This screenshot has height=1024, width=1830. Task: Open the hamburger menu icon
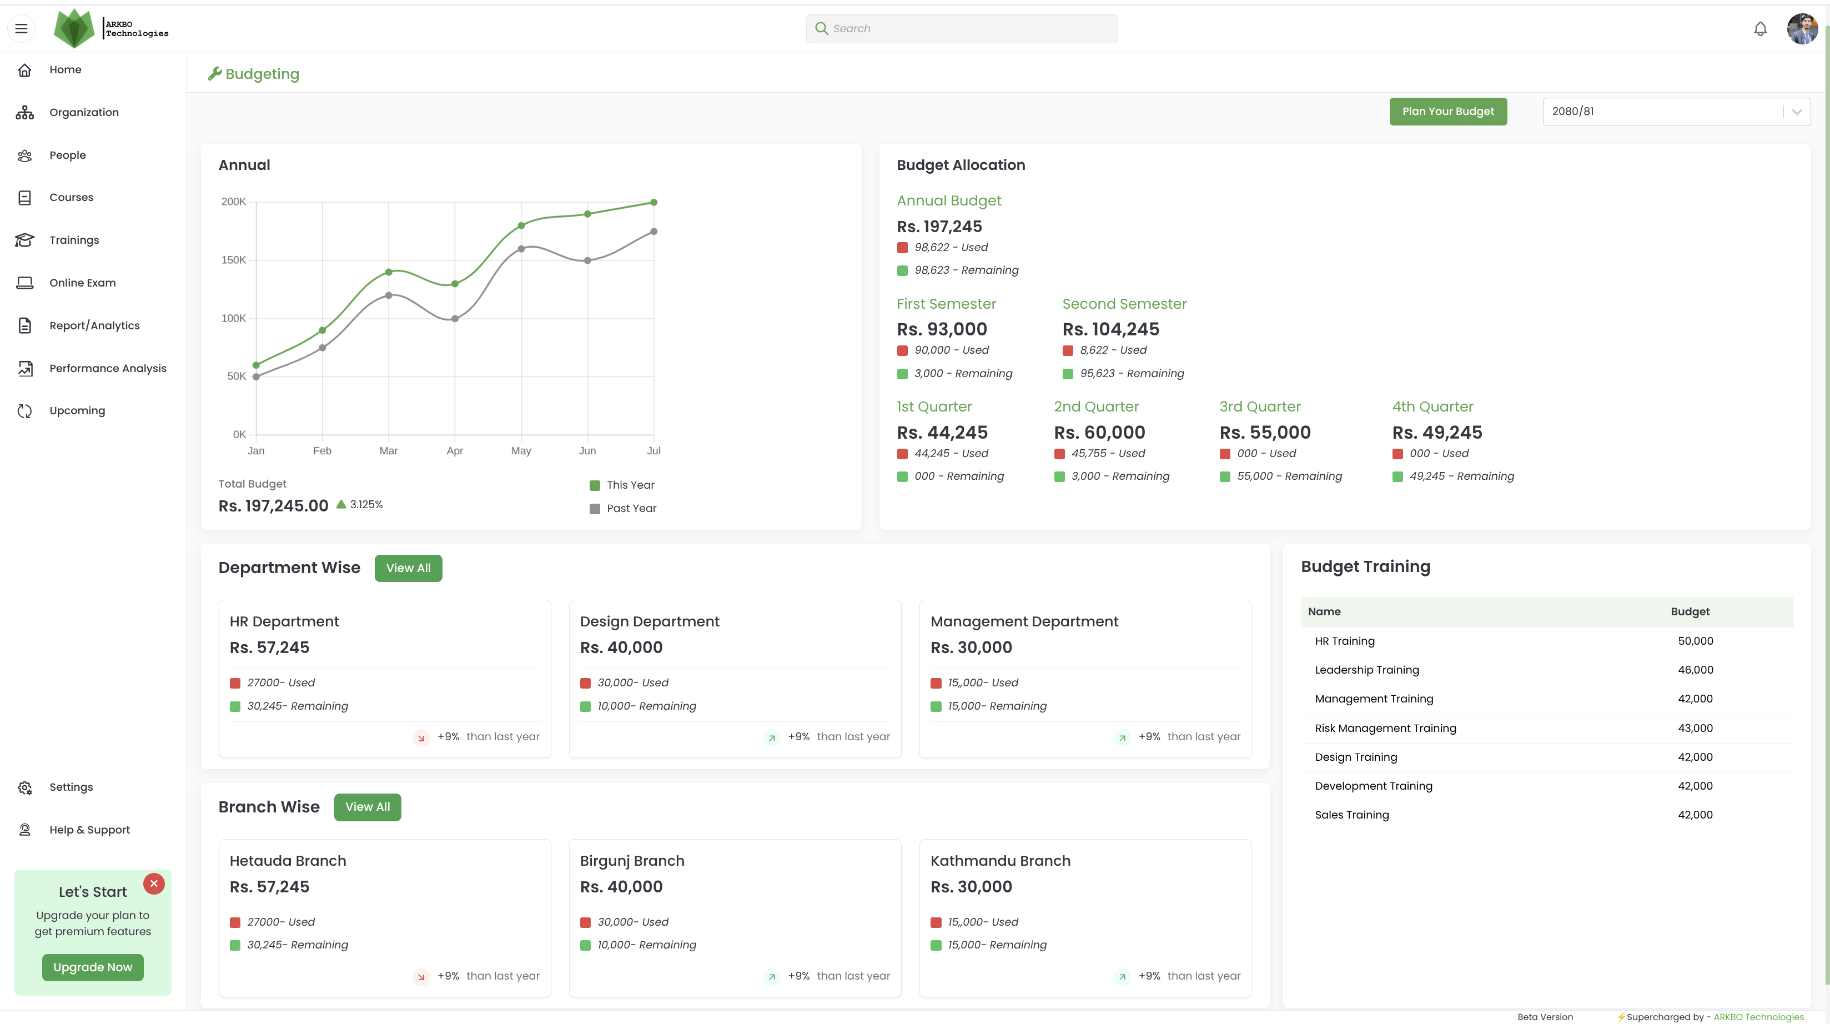click(x=21, y=28)
